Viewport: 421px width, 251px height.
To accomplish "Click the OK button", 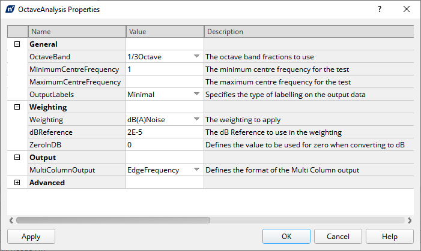I will [286, 236].
